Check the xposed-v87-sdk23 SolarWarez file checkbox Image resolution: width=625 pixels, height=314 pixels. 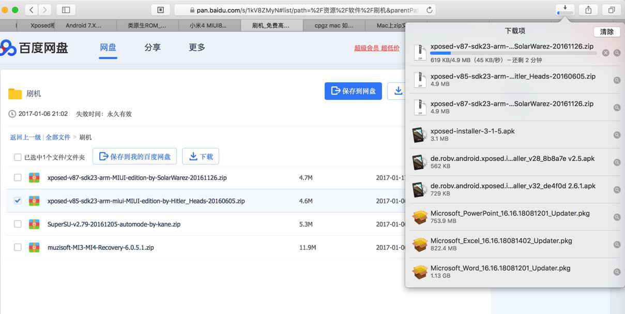coord(18,177)
